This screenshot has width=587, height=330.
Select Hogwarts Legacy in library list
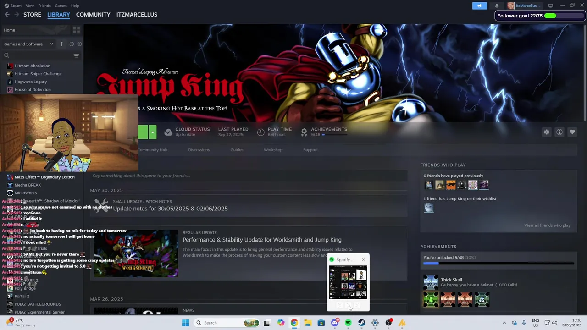(31, 82)
